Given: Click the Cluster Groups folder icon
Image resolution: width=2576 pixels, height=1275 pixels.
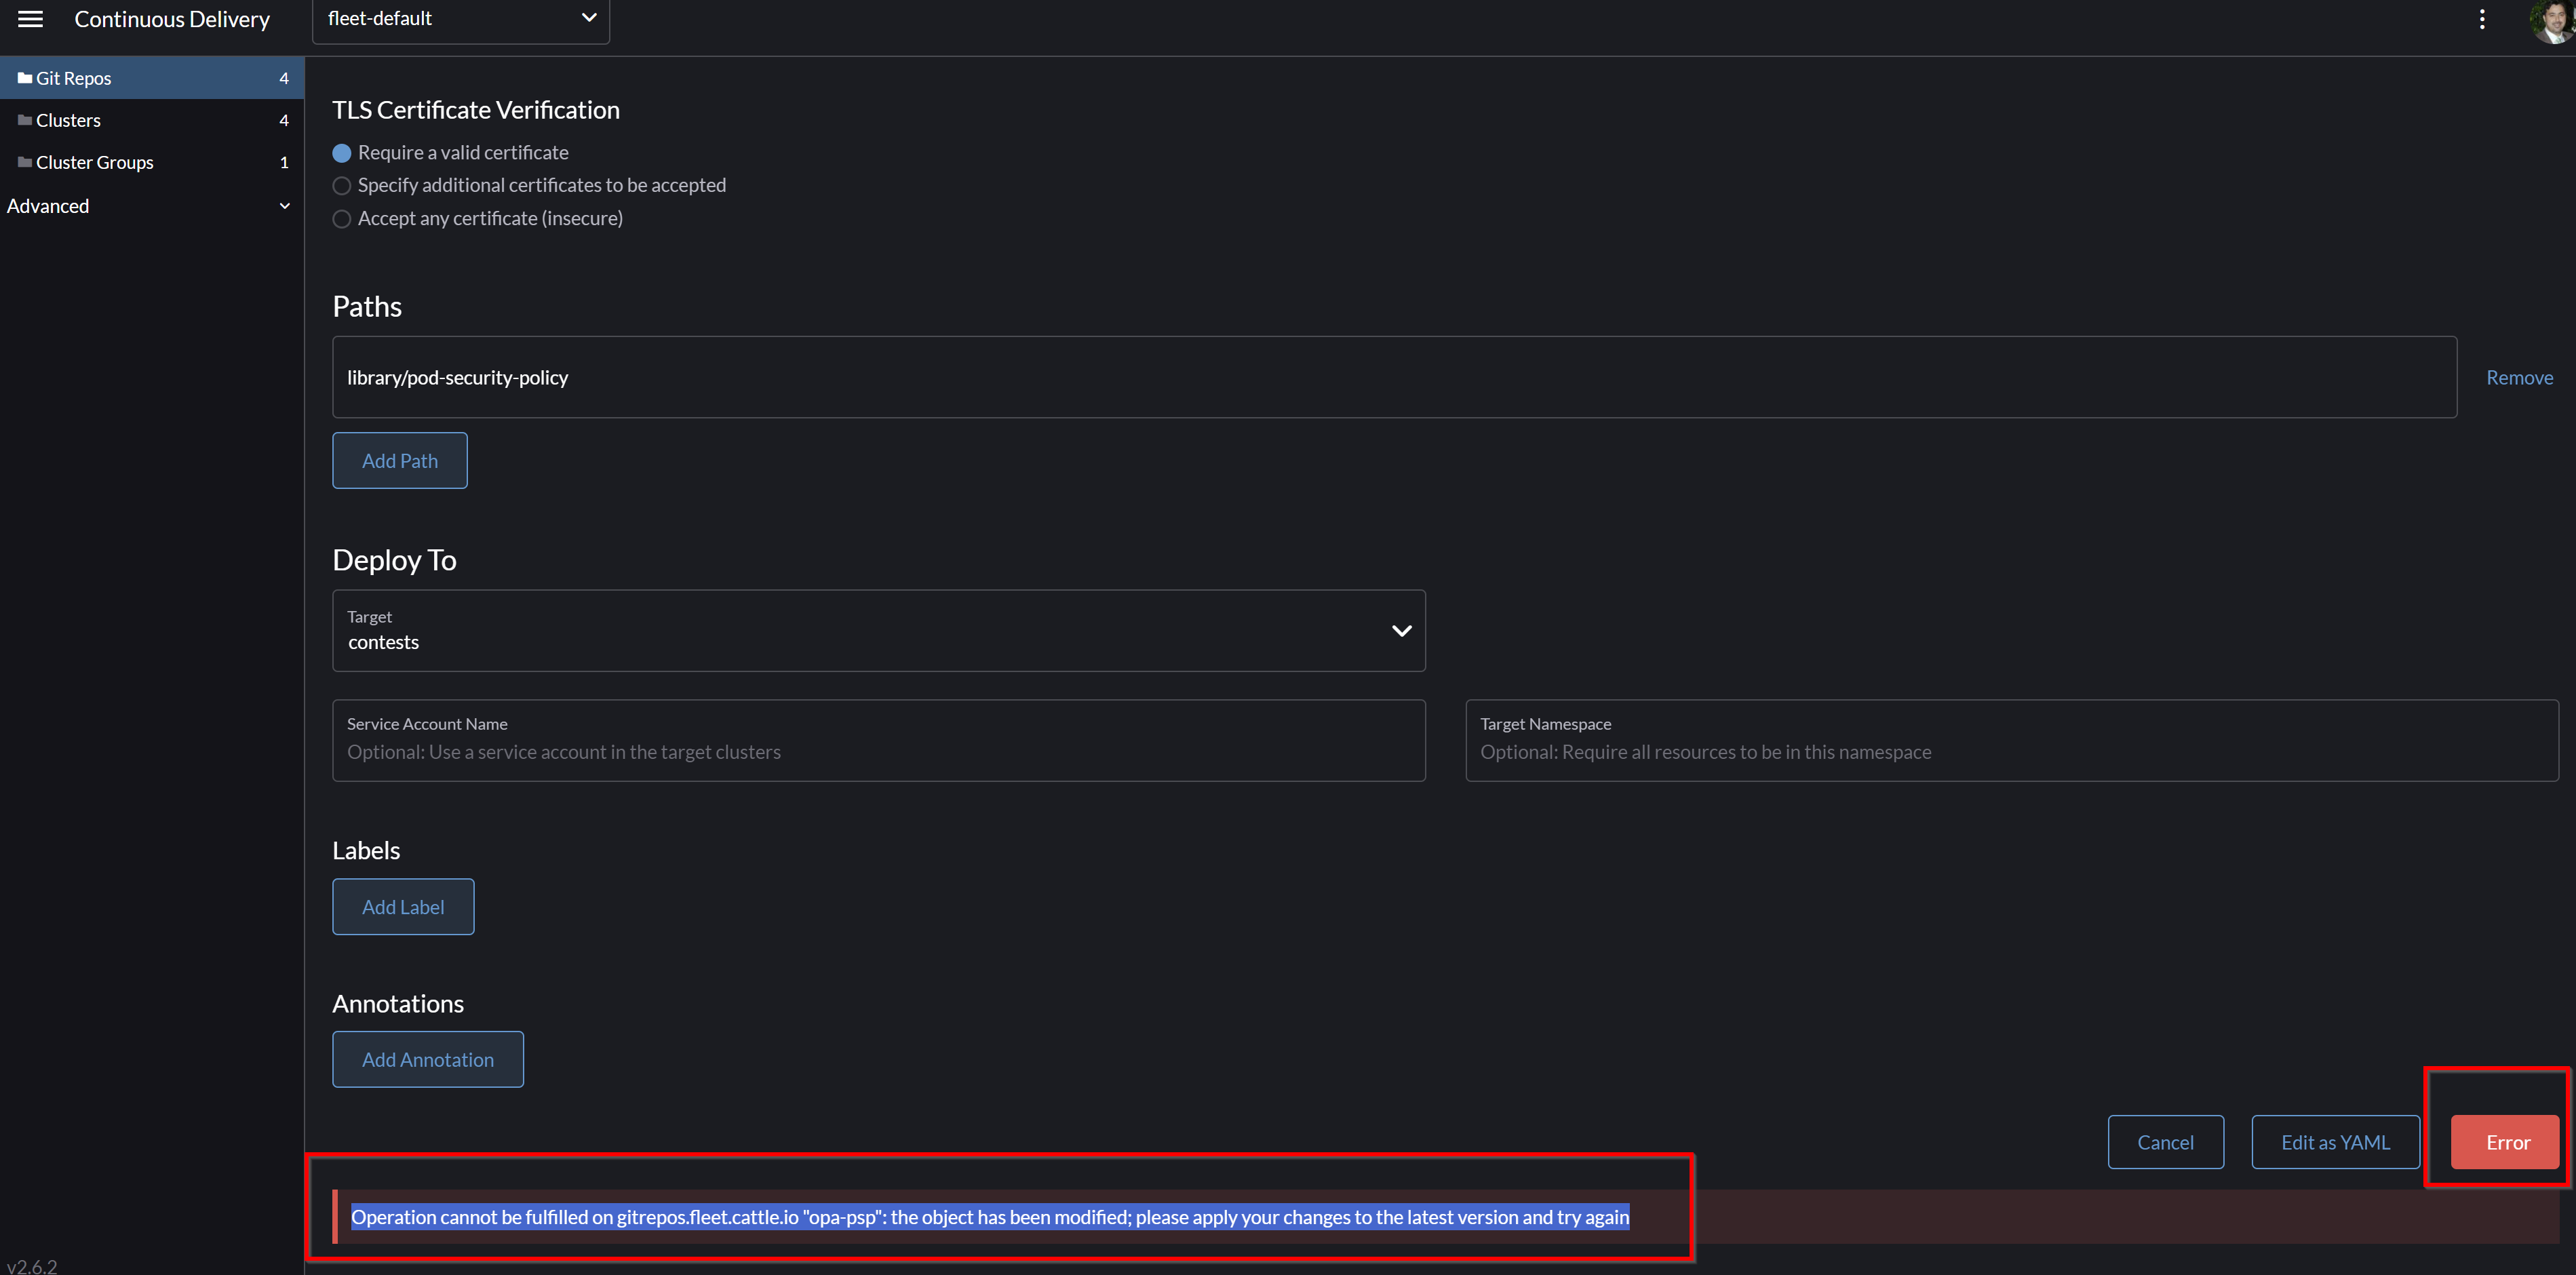Looking at the screenshot, I should click(25, 161).
